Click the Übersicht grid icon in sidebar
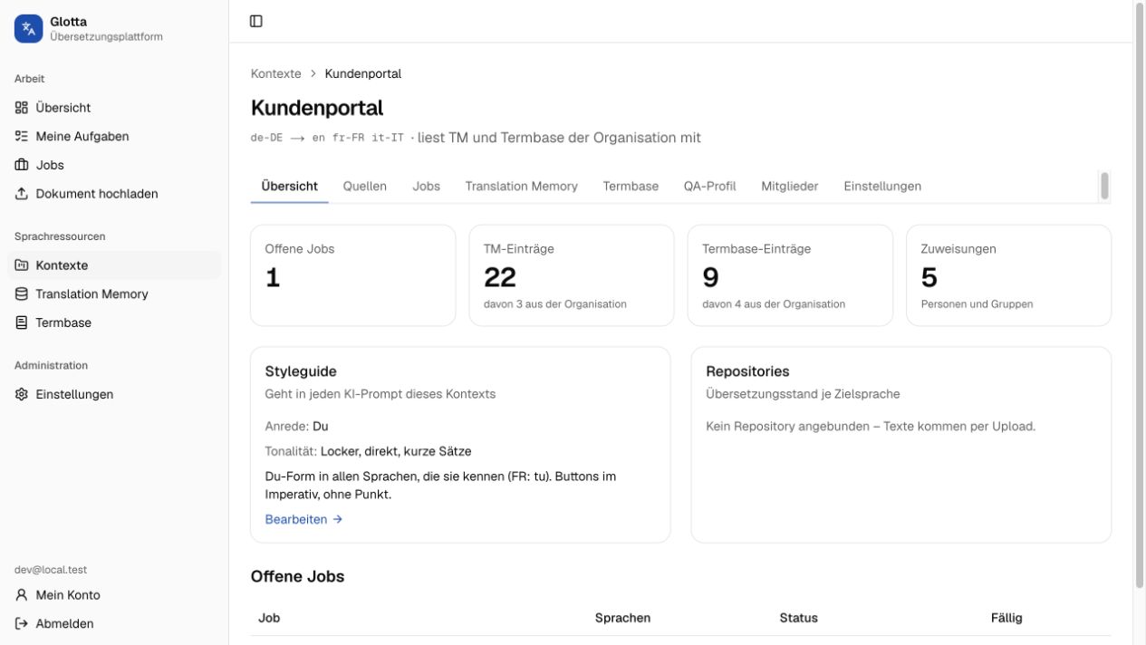Image resolution: width=1146 pixels, height=645 pixels. pyautogui.click(x=22, y=107)
